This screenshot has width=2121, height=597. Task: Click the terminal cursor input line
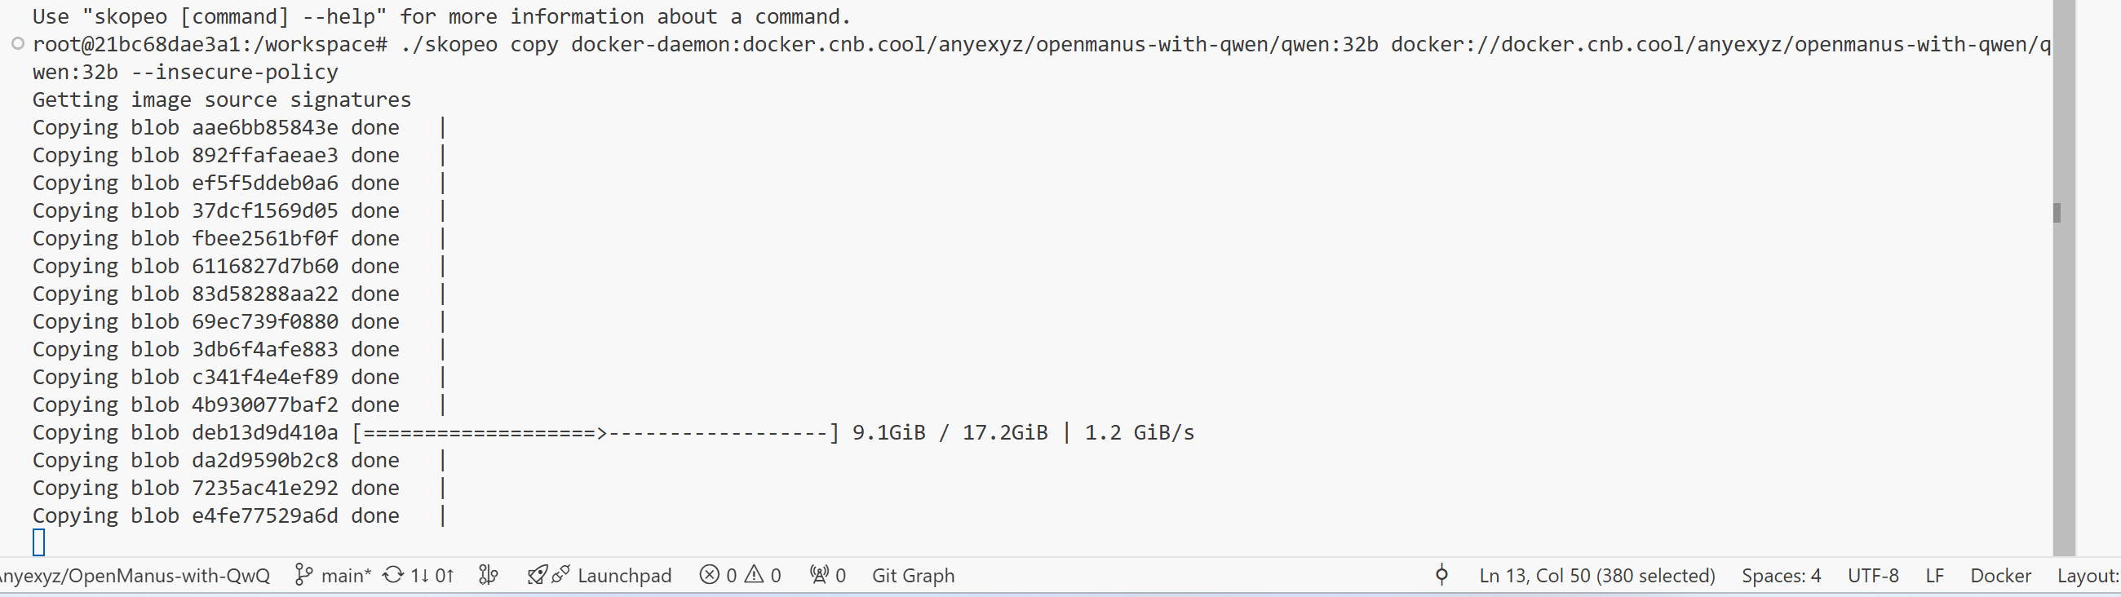pyautogui.click(x=38, y=542)
